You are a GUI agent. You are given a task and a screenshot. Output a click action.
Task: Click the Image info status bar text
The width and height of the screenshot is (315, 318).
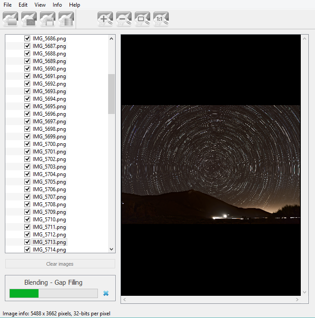(x=56, y=314)
